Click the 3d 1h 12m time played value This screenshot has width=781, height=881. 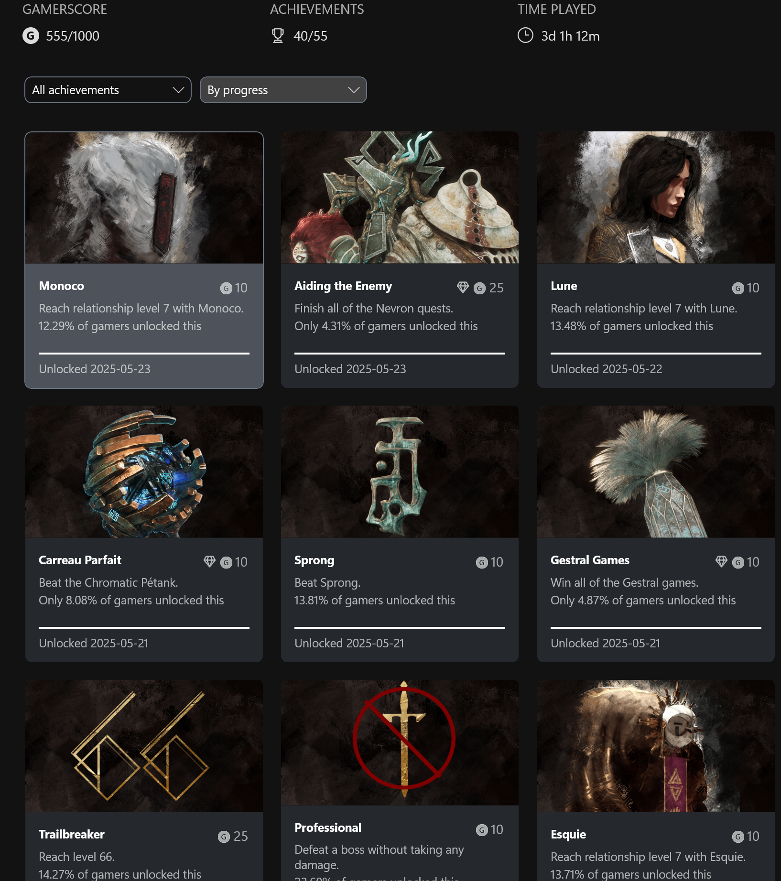[570, 36]
